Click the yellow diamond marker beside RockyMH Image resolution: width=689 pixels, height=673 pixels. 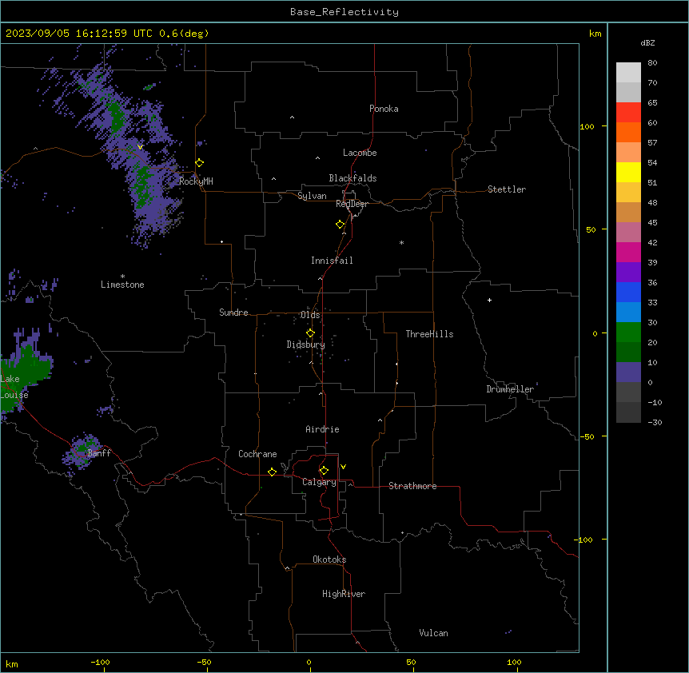(200, 163)
